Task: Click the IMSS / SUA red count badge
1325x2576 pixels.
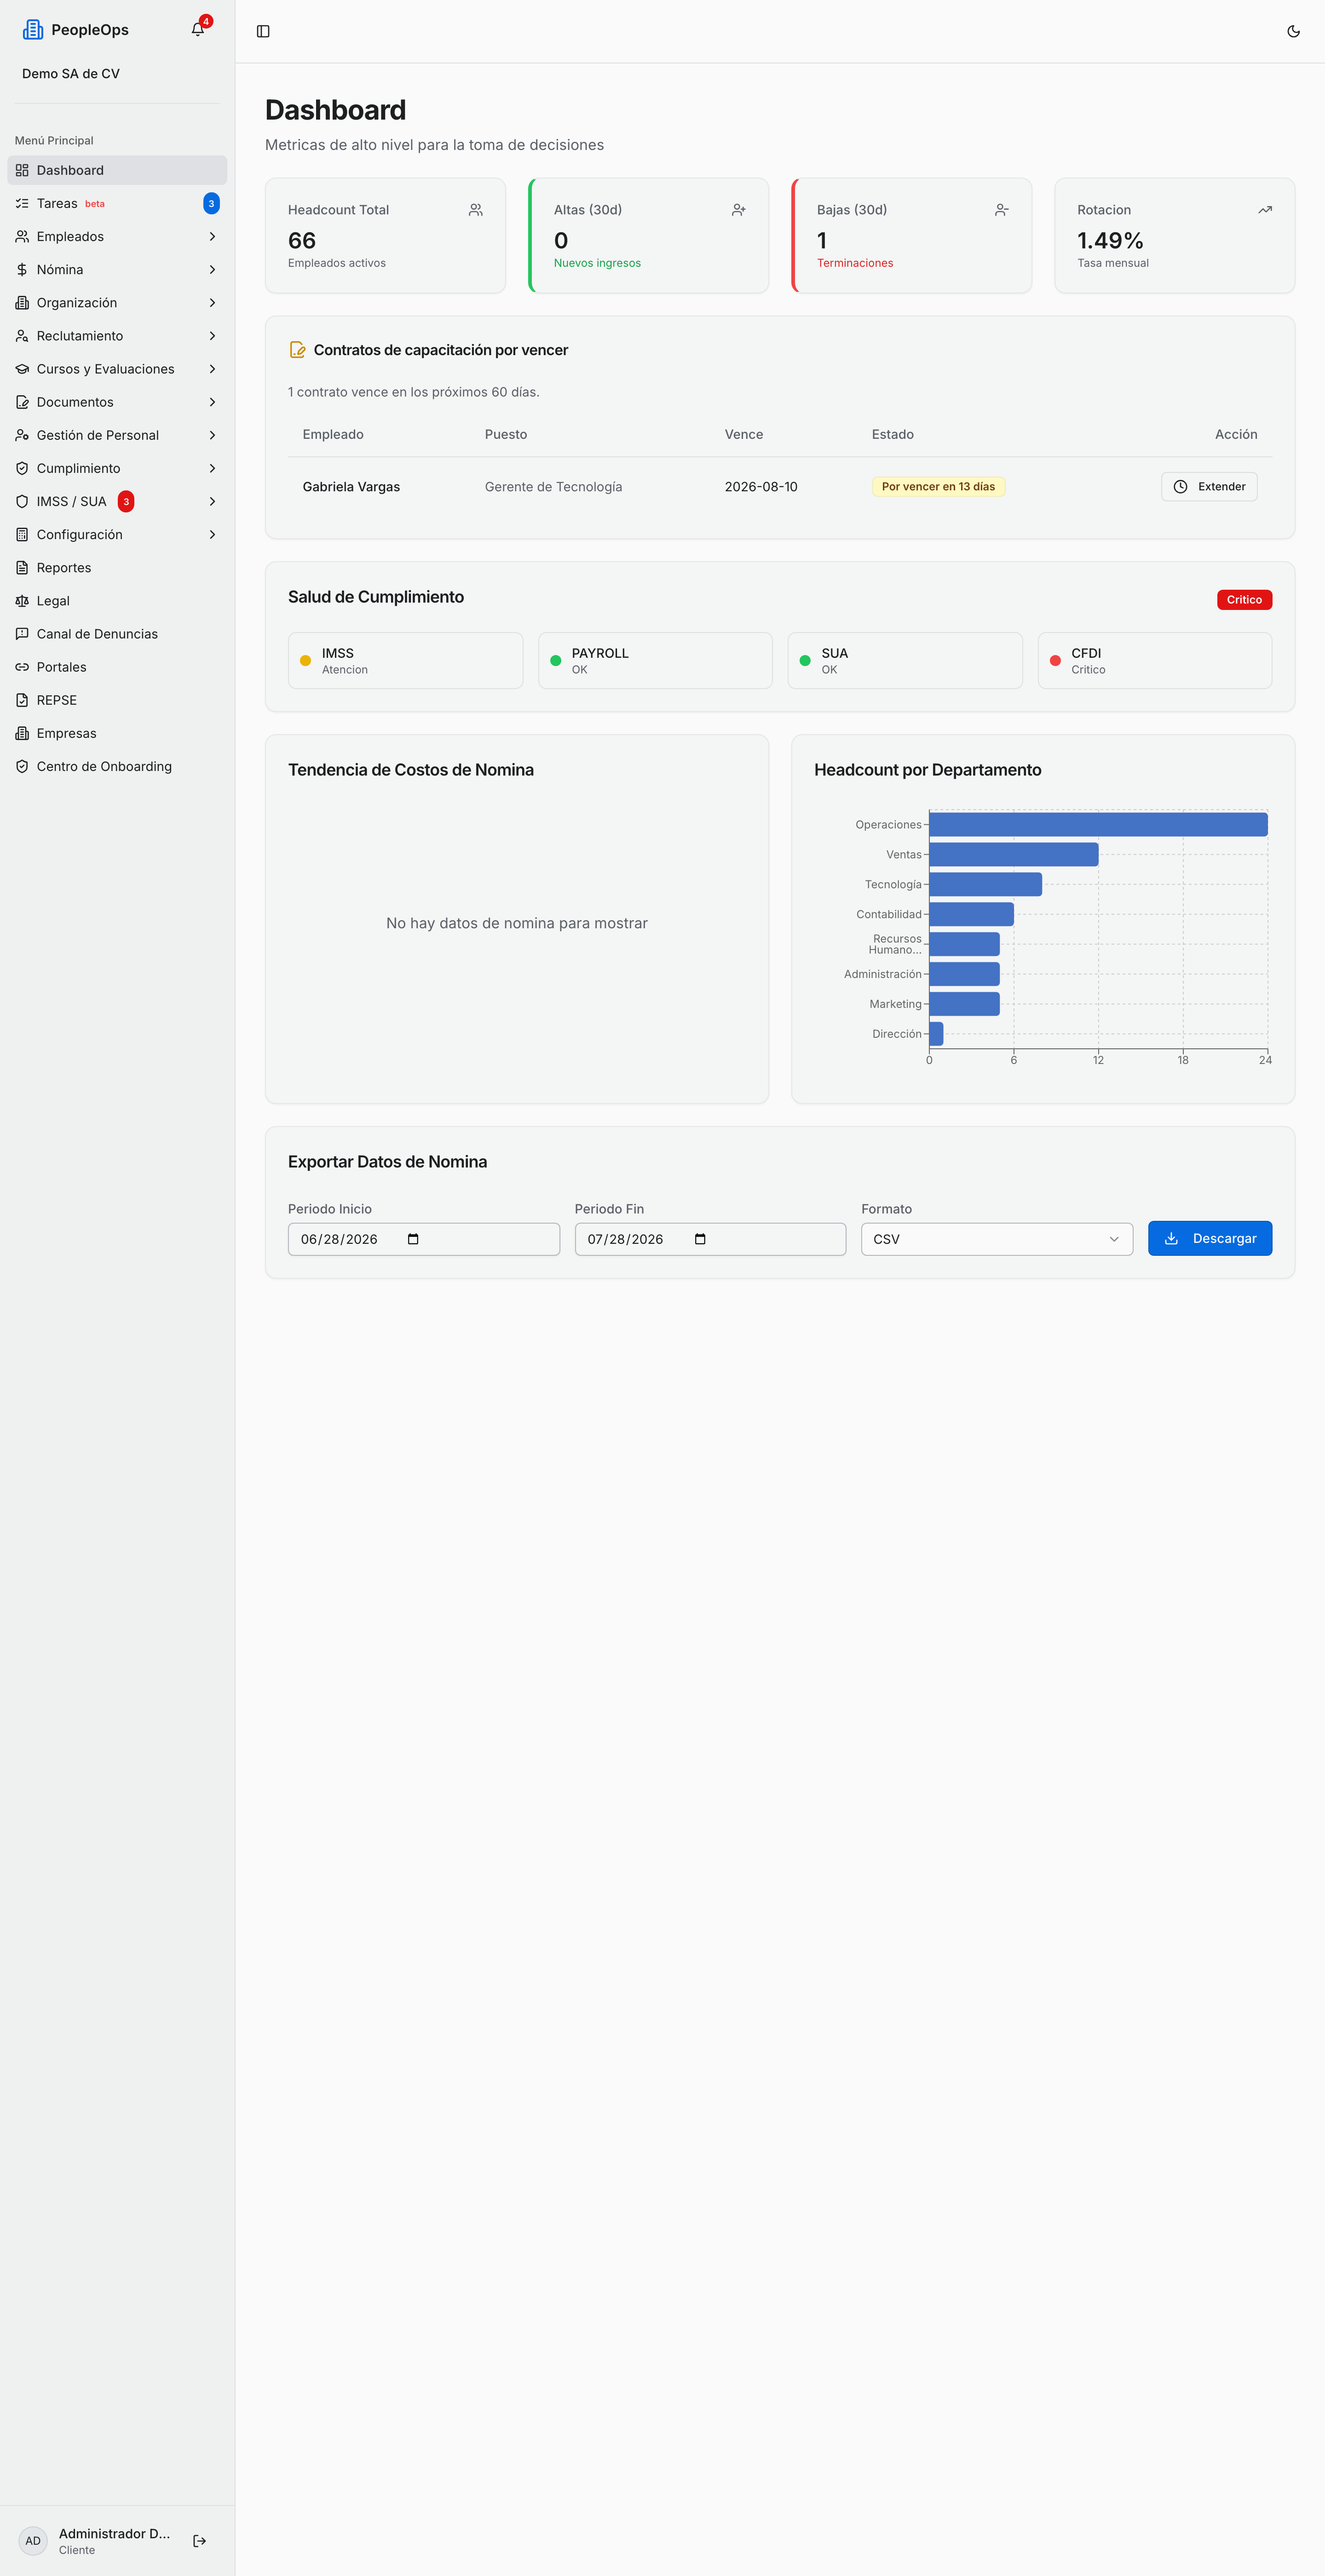Action: [x=126, y=501]
